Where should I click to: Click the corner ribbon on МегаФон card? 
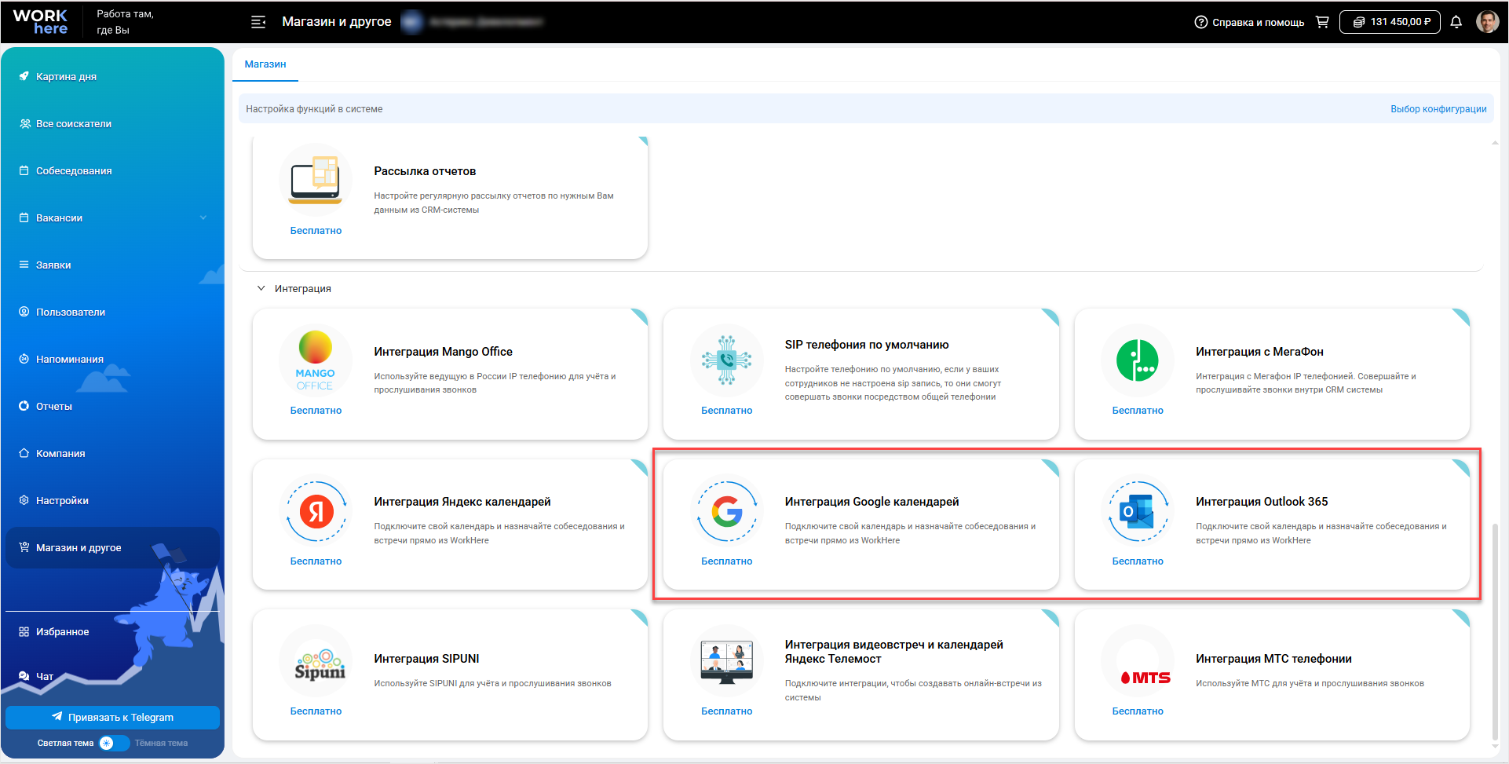click(x=1462, y=316)
